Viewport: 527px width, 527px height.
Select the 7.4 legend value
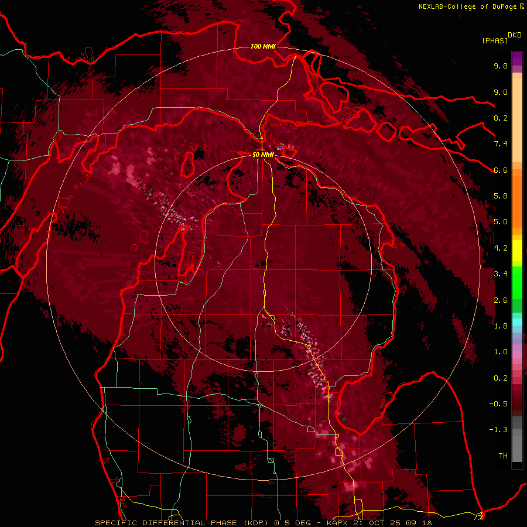tap(501, 144)
